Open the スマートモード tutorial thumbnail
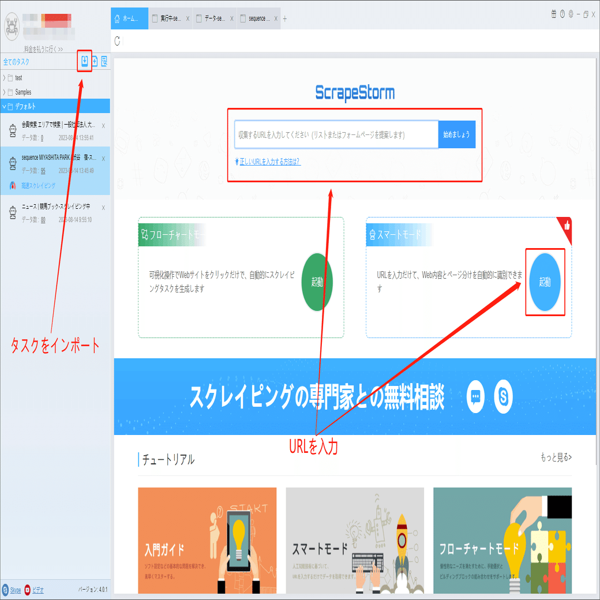 click(355, 541)
